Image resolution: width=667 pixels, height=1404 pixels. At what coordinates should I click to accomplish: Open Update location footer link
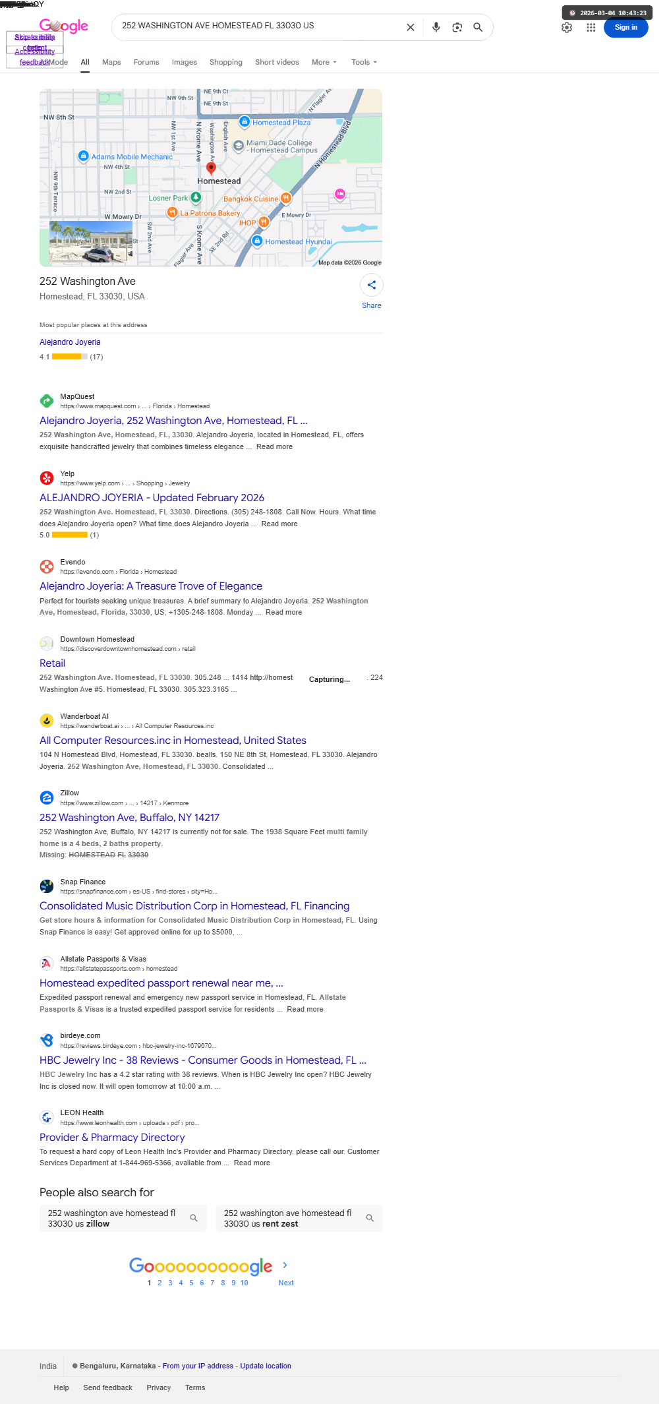click(266, 1366)
